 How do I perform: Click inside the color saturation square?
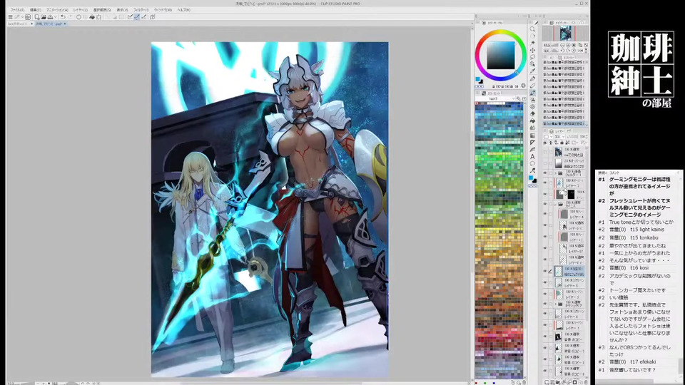pos(501,56)
